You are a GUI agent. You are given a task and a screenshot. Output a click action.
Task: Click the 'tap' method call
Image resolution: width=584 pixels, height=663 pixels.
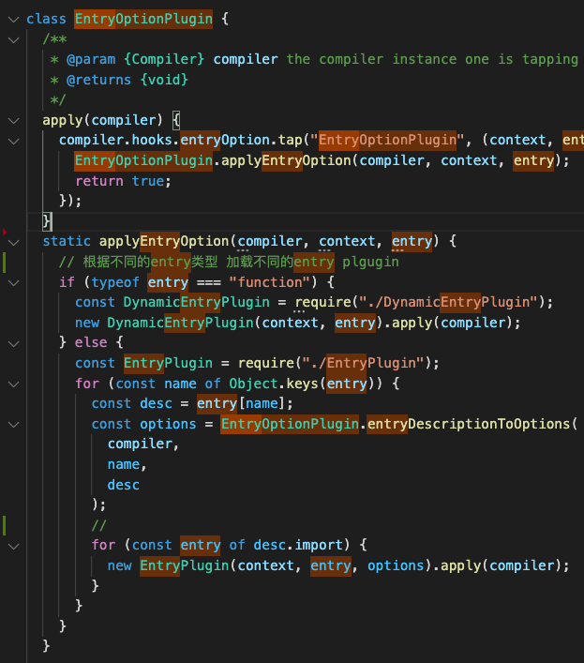tap(290, 140)
